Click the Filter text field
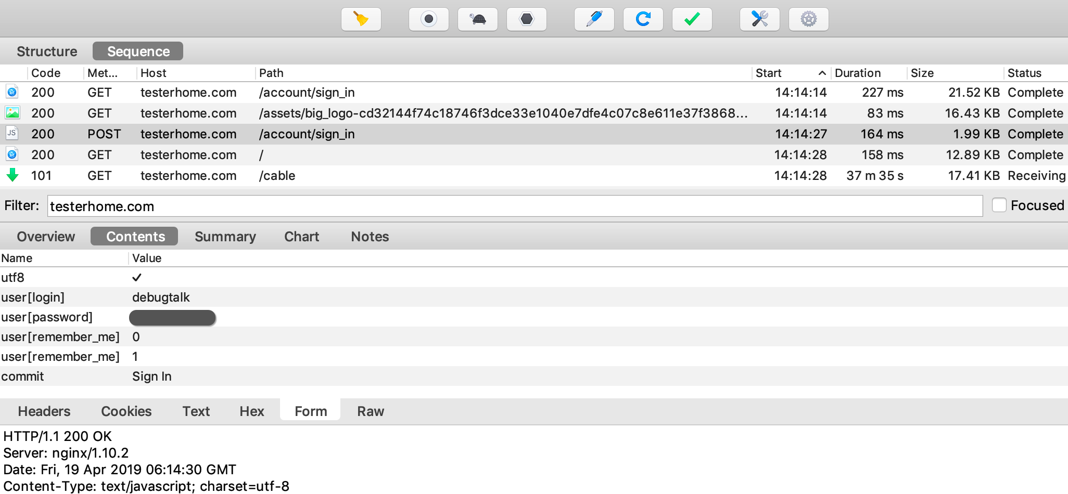Screen dimensions: 1068x494 (x=514, y=206)
